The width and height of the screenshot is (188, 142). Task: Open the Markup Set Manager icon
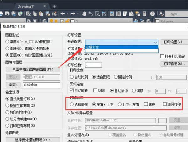click(x=138, y=14)
